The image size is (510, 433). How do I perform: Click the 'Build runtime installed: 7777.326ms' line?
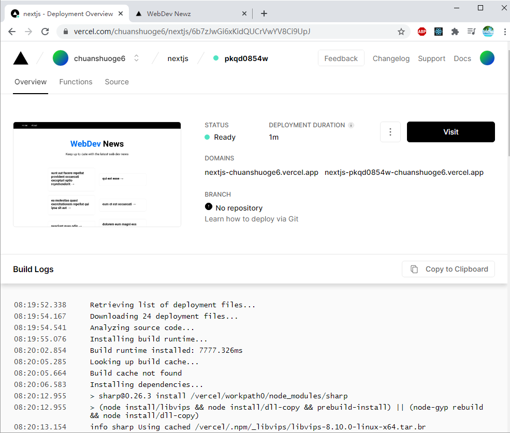166,350
